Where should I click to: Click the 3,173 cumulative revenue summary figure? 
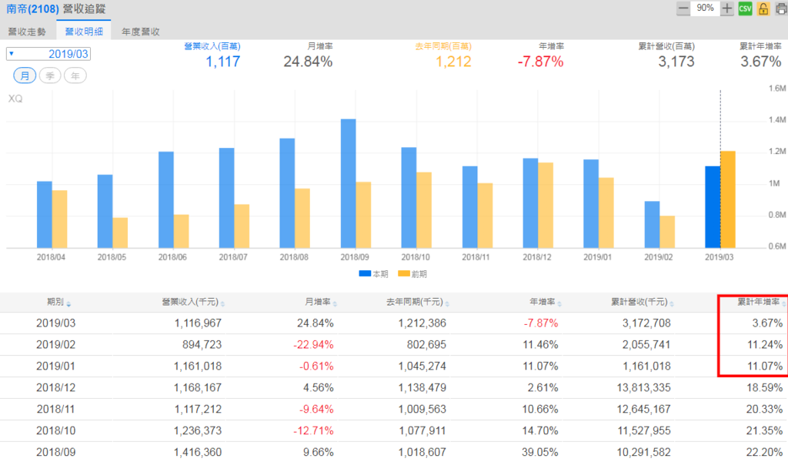pyautogui.click(x=676, y=62)
